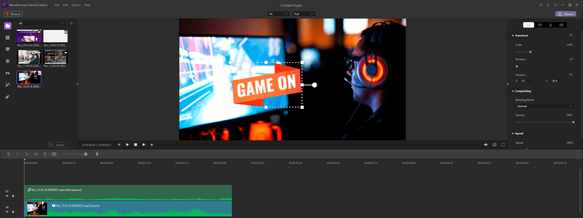
Task: Lock track 04 with the lock icon
Action: pos(13,211)
